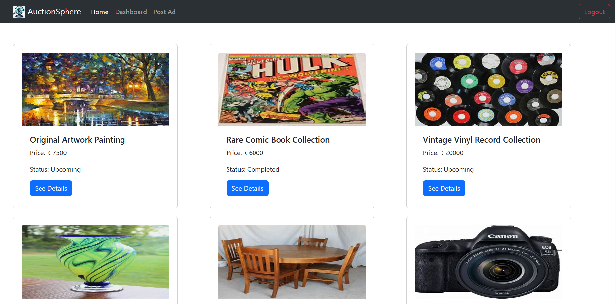This screenshot has width=616, height=304.
Task: Click the Upcoming status of the painting
Action: coord(55,169)
